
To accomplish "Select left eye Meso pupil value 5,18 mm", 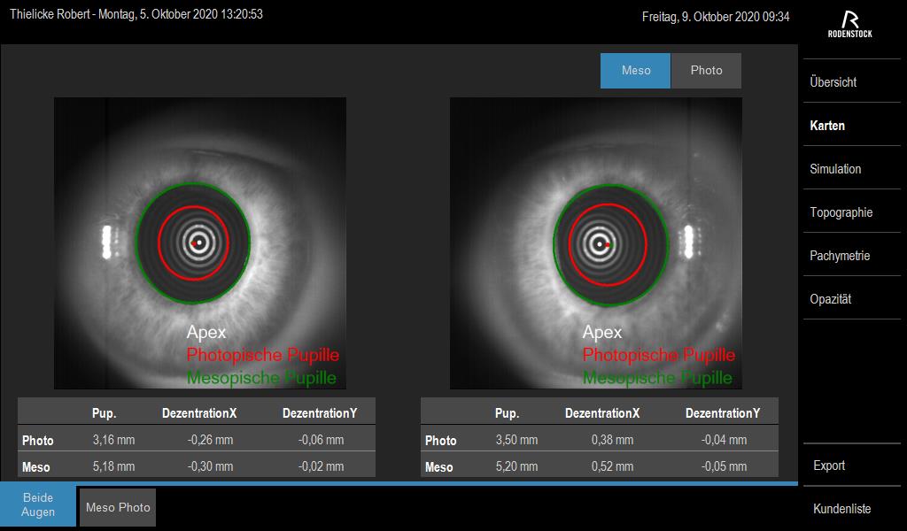I will 113,466.
